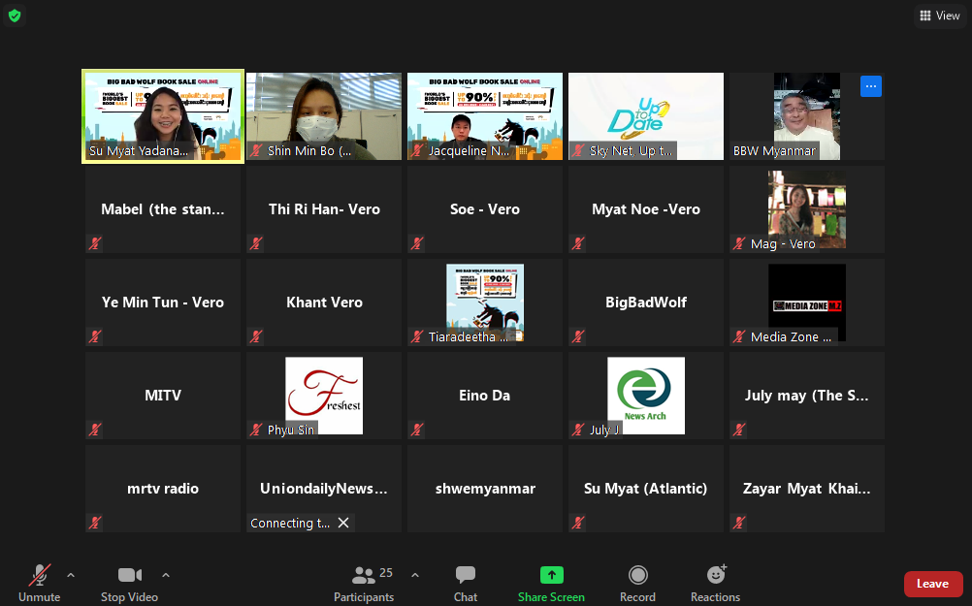Click the Share Screen icon
The width and height of the screenshot is (972, 606).
click(x=551, y=575)
